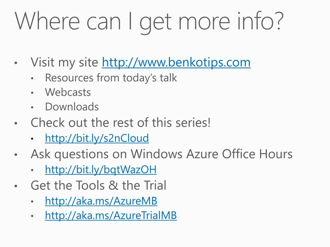Open the http://bit.ly/s2nCloud link
Image resolution: width=330 pixels, height=247 pixels.
click(x=97, y=138)
